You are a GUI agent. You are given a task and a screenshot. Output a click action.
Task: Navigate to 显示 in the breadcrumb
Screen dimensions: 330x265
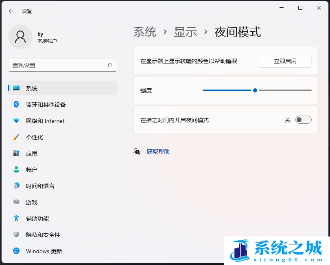[186, 32]
